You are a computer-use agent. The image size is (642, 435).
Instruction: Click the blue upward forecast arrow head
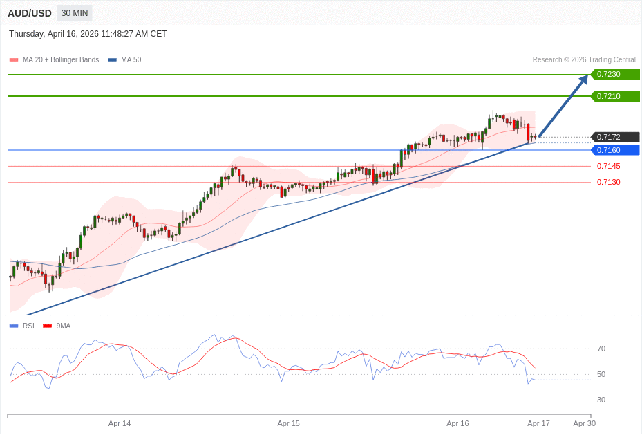[x=583, y=80]
